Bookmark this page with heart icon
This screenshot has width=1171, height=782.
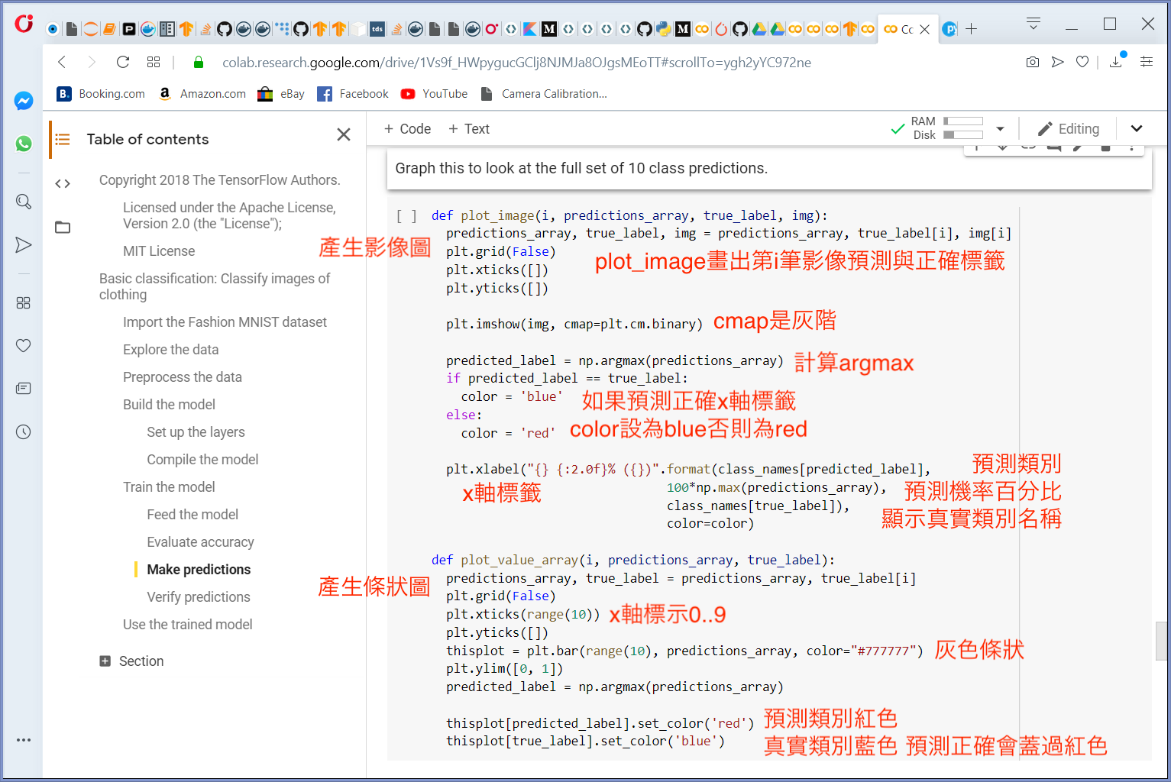(1082, 62)
